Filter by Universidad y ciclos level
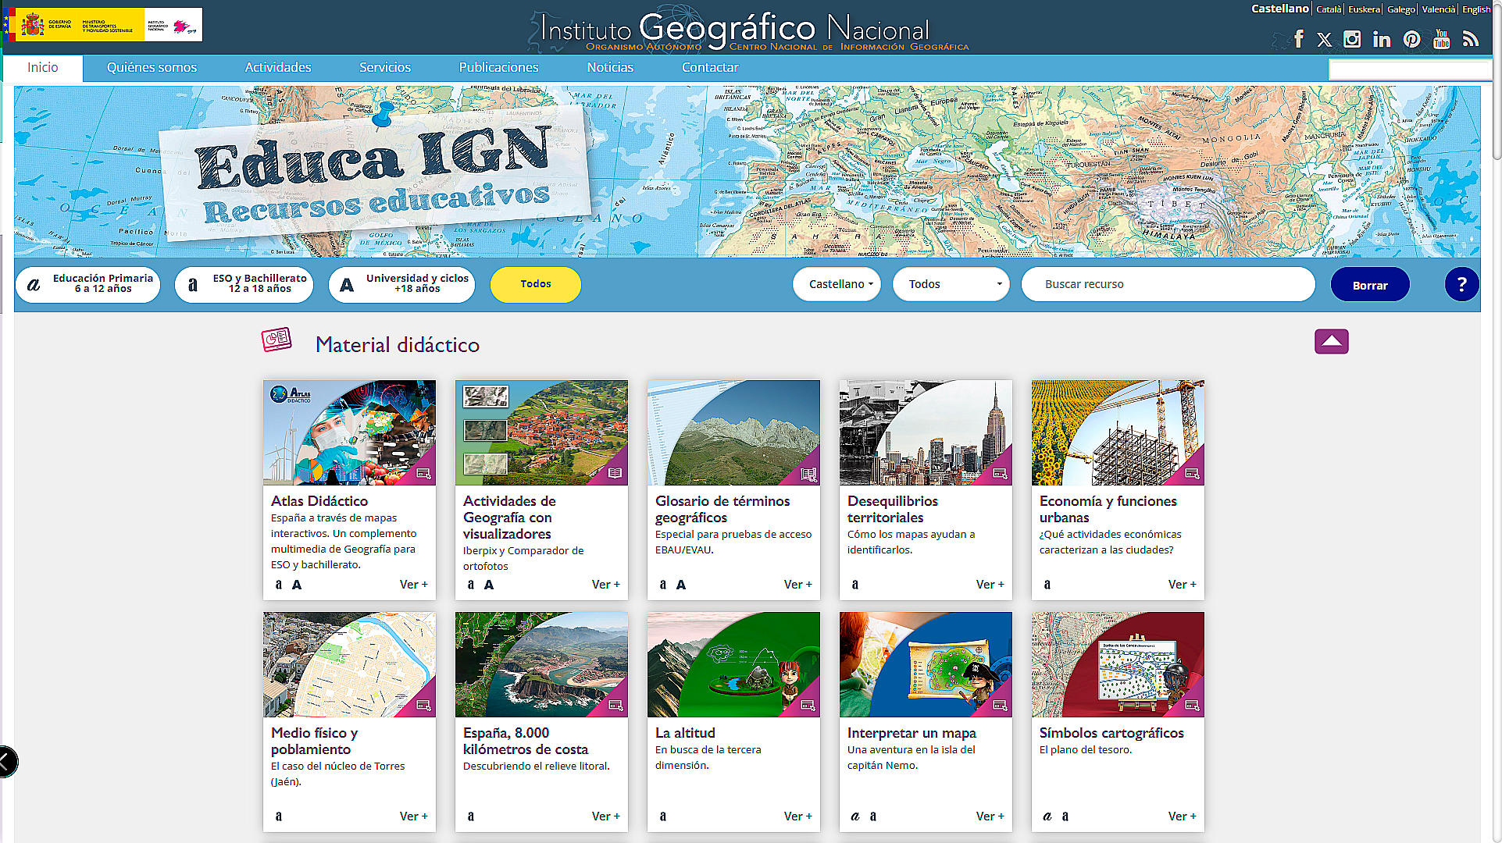The width and height of the screenshot is (1502, 843). tap(401, 284)
